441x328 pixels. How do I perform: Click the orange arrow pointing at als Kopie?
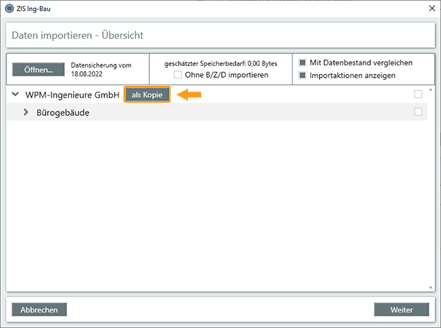[190, 95]
